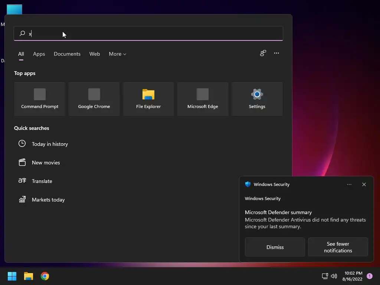Open search panel ellipsis options
380x285 pixels.
point(276,53)
